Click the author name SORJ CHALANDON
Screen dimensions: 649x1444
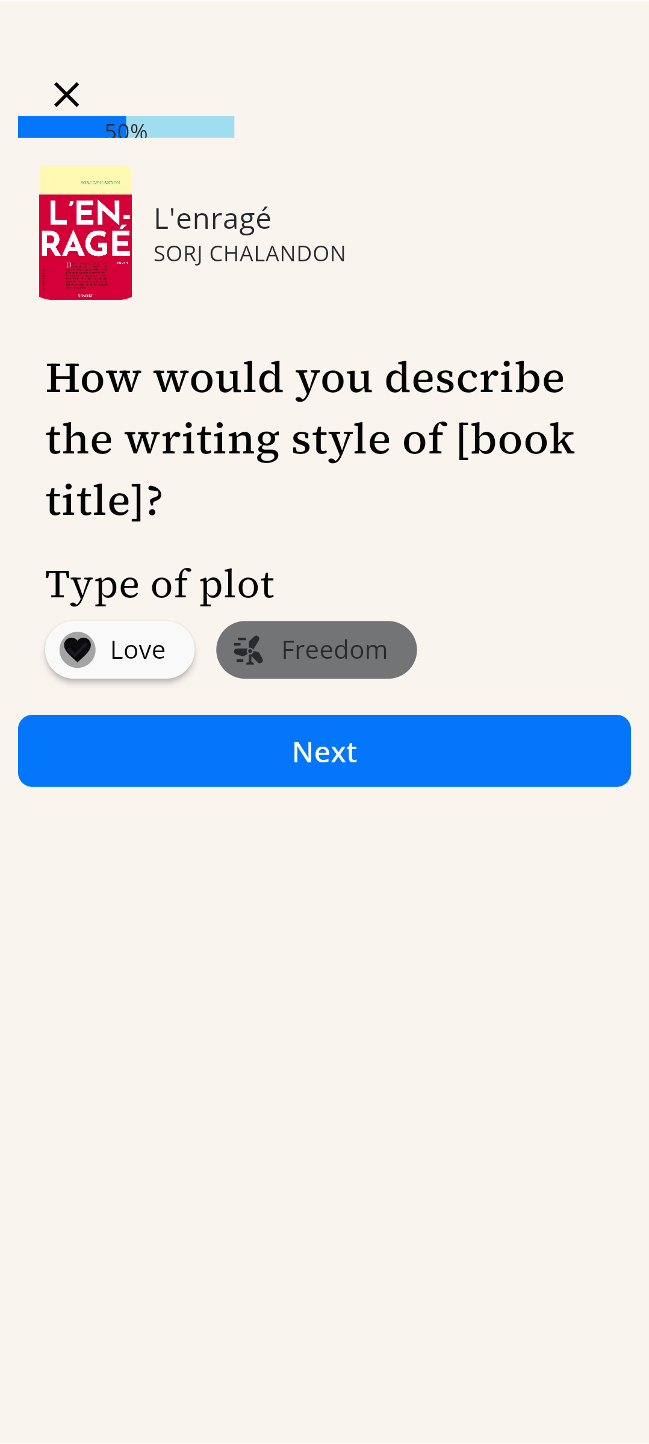pyautogui.click(x=249, y=254)
